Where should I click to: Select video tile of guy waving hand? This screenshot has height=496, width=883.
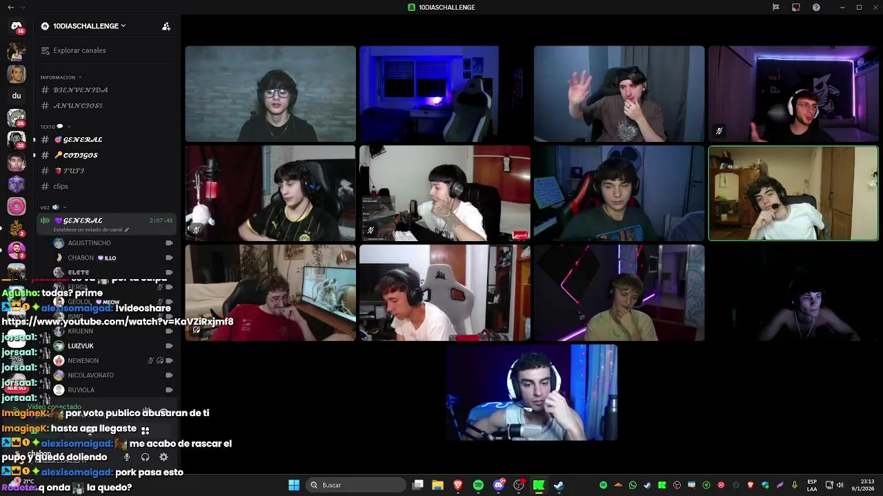tap(619, 94)
